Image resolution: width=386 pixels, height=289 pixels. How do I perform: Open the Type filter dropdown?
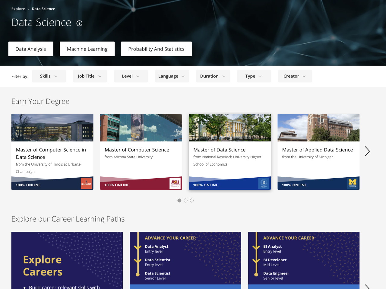[254, 76]
